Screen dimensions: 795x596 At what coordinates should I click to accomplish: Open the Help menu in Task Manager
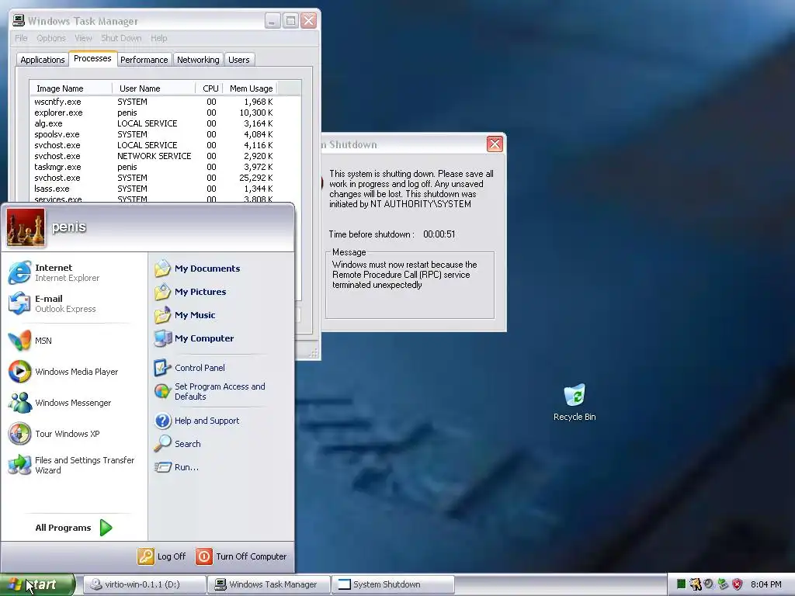pos(158,38)
